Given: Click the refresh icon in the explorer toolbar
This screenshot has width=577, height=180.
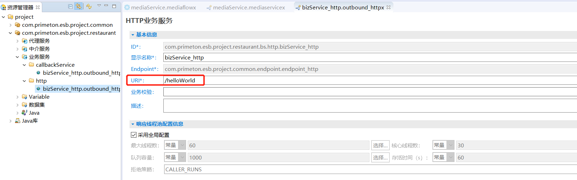Looking at the screenshot, I should pyautogui.click(x=89, y=6).
